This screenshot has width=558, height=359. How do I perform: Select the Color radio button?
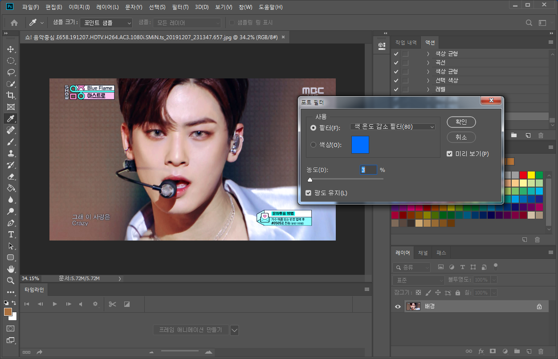point(313,145)
